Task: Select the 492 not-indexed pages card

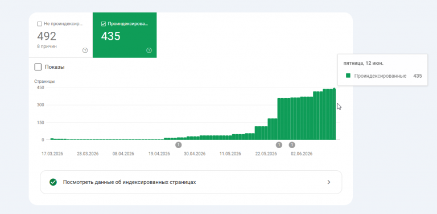Action: [61, 35]
